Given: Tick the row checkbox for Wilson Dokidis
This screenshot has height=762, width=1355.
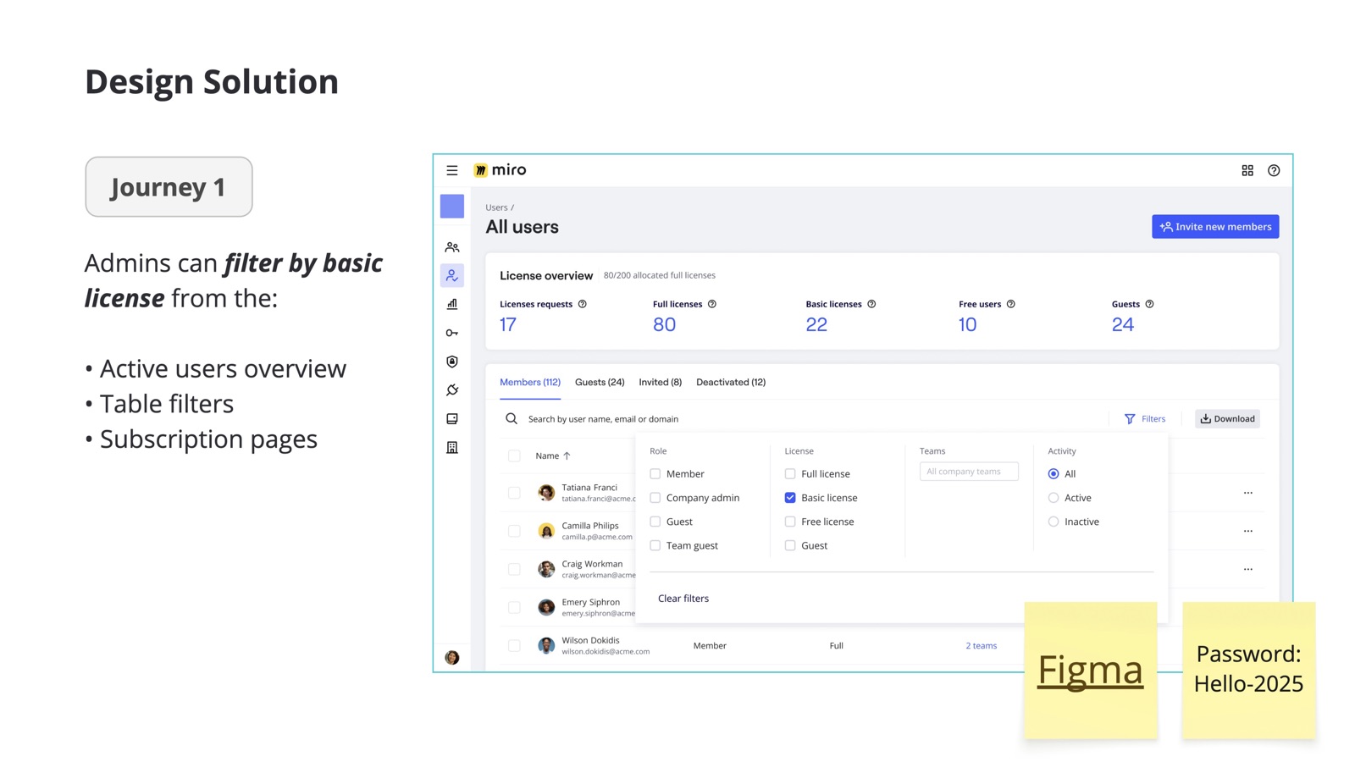Looking at the screenshot, I should [514, 645].
